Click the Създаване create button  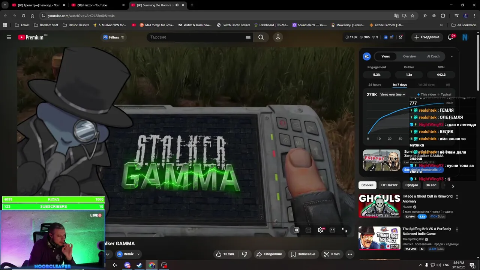pyautogui.click(x=427, y=37)
